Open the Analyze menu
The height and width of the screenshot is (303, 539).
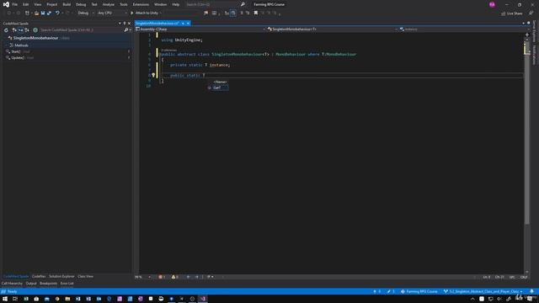(x=109, y=4)
